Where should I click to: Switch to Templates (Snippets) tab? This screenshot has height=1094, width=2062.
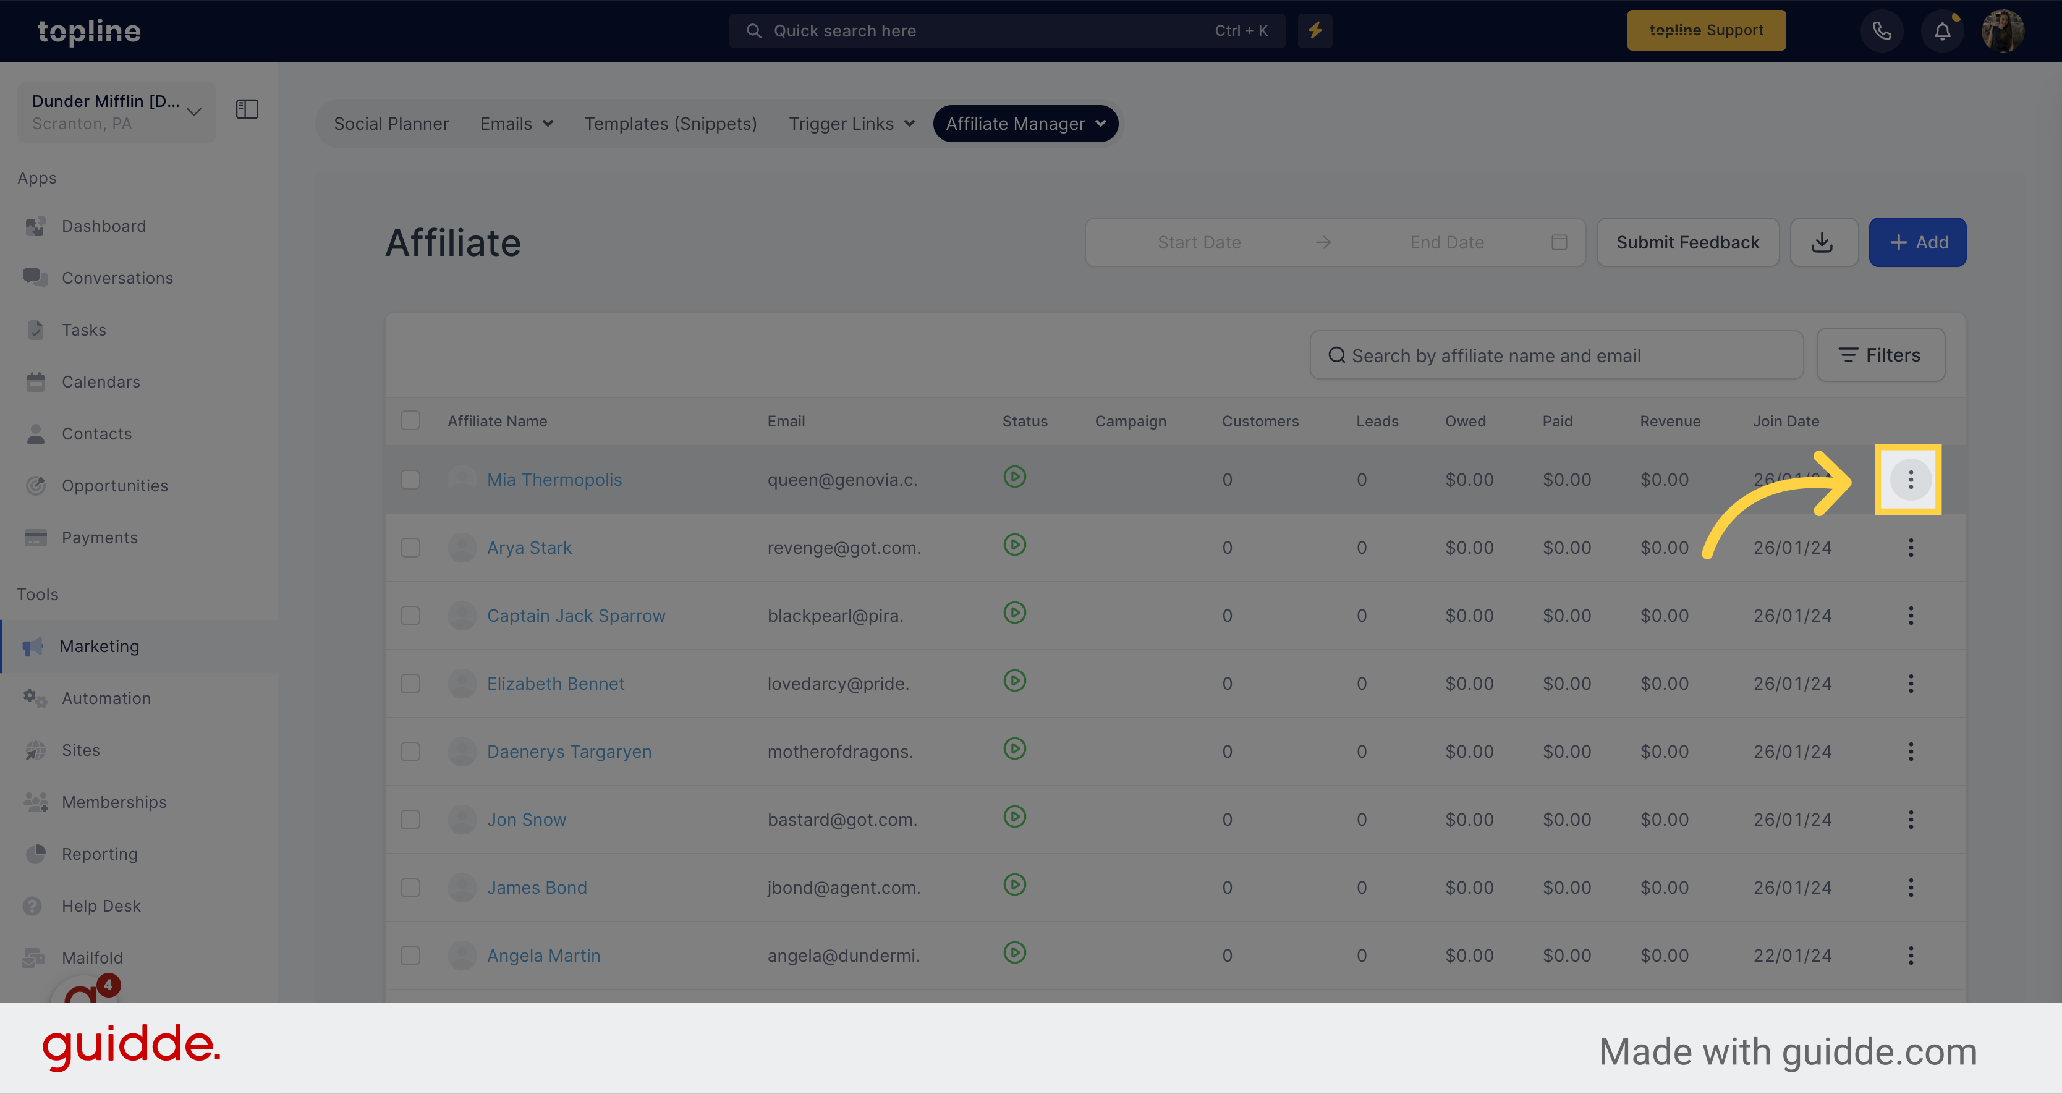[670, 124]
